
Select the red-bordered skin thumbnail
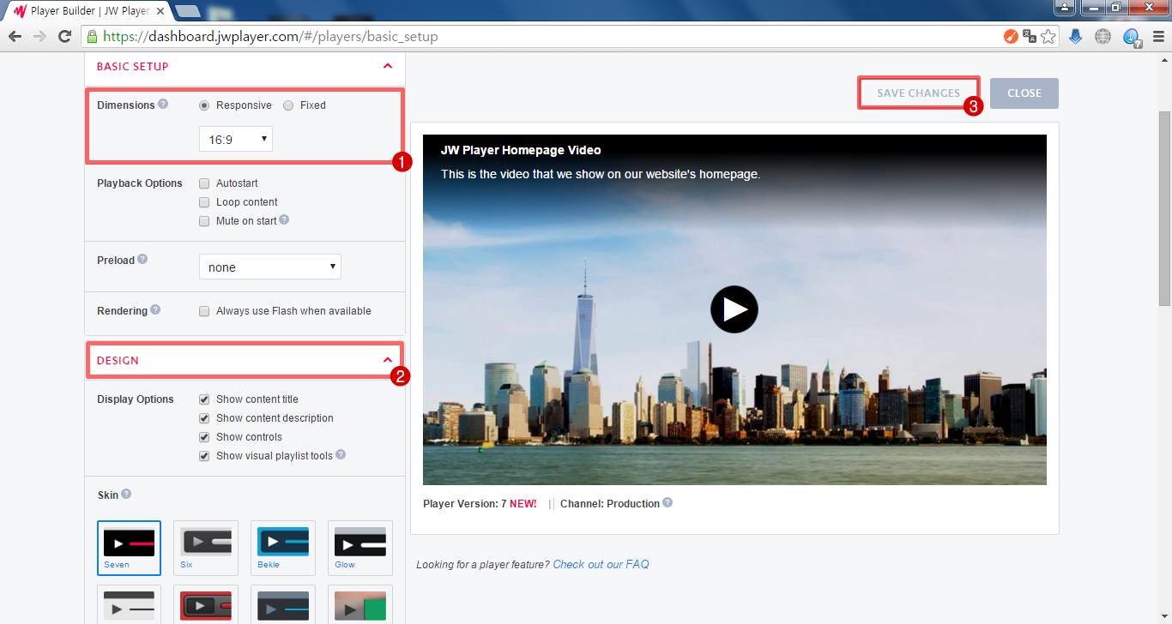pyautogui.click(x=206, y=605)
